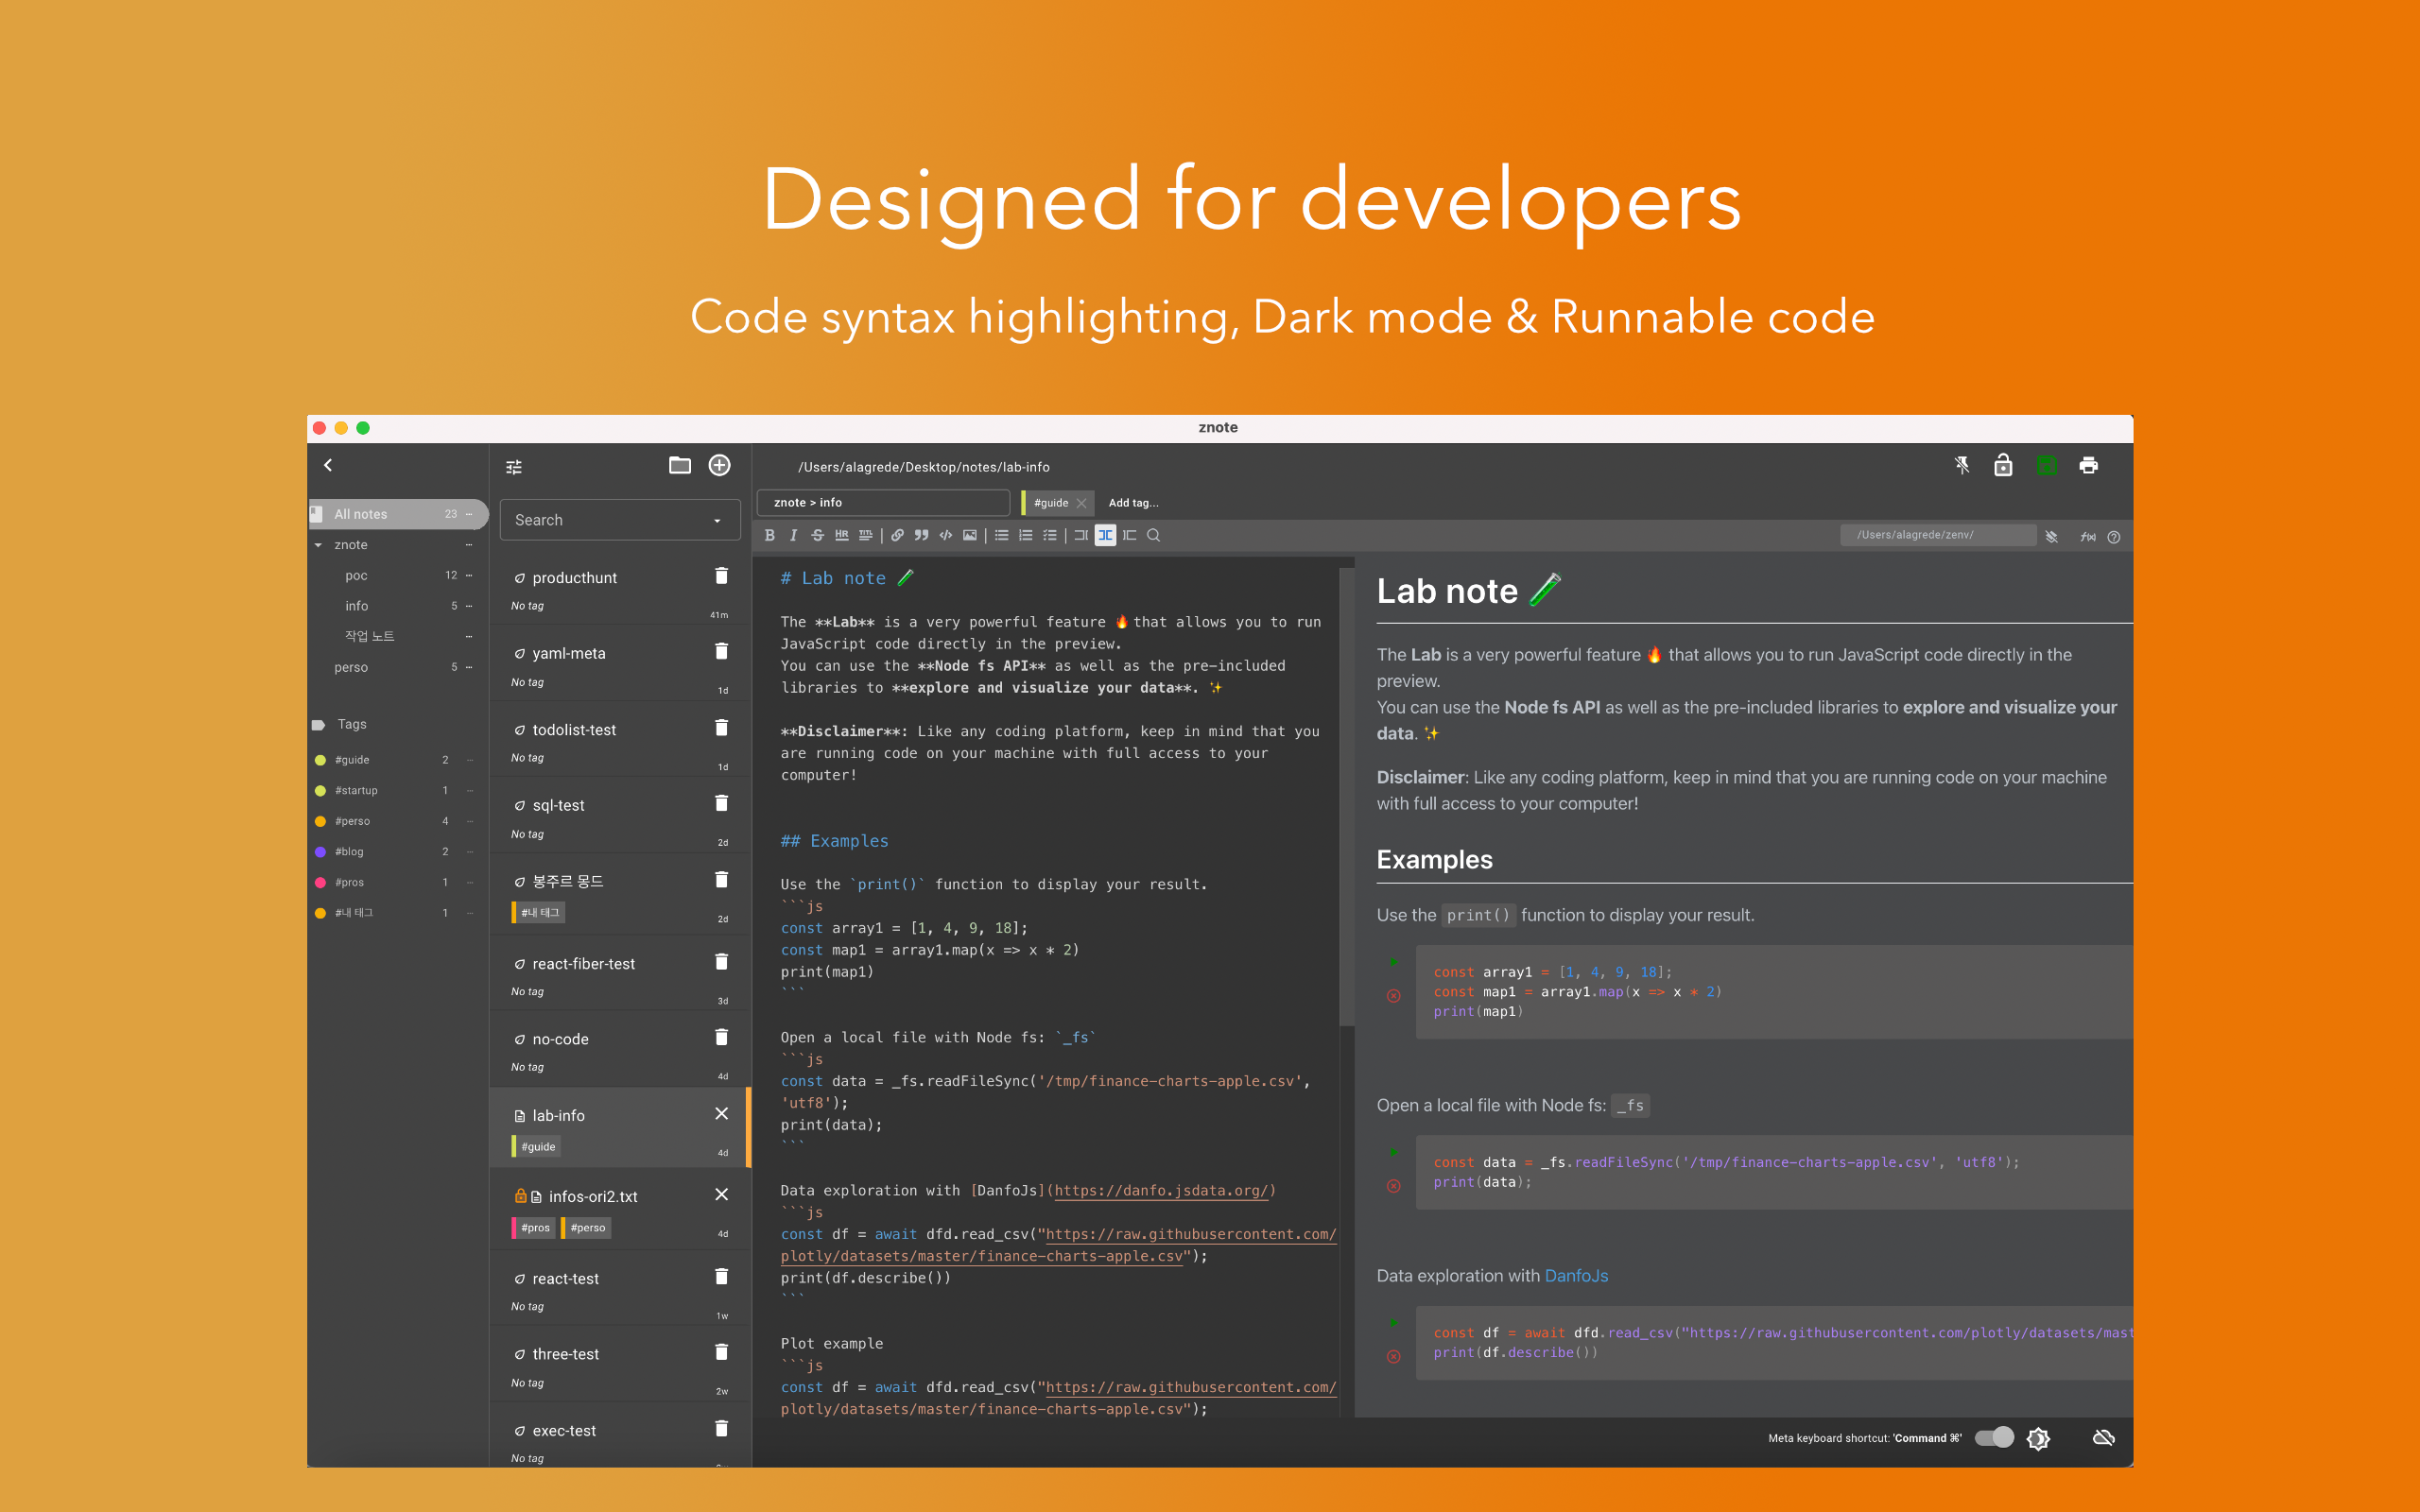Image resolution: width=2420 pixels, height=1512 pixels.
Task: Apply strikethrough from the editor toolbar
Action: 818,535
